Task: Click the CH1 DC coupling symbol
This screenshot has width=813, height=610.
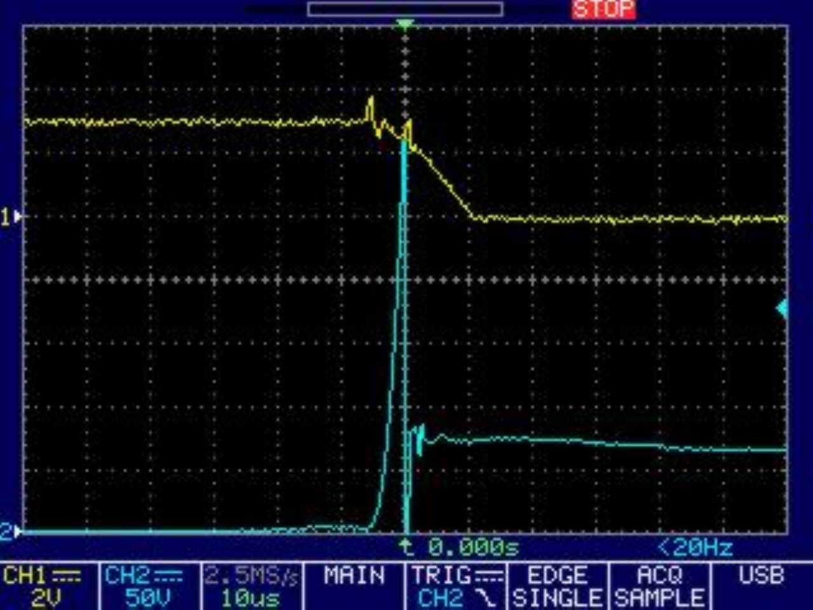Action: (x=66, y=576)
